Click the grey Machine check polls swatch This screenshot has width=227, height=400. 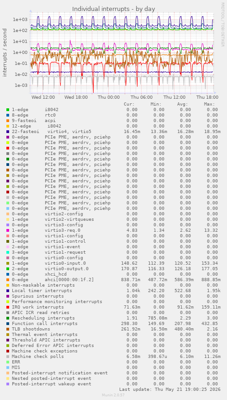8,357
